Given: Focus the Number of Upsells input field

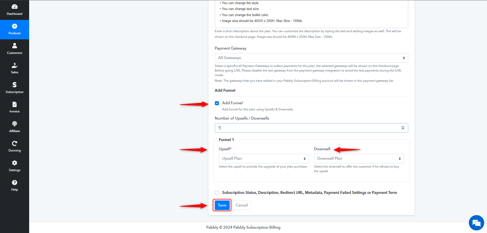Looking at the screenshot, I should [x=311, y=128].
